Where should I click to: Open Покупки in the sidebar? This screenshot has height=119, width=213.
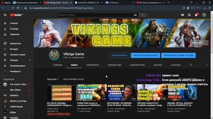(17, 60)
